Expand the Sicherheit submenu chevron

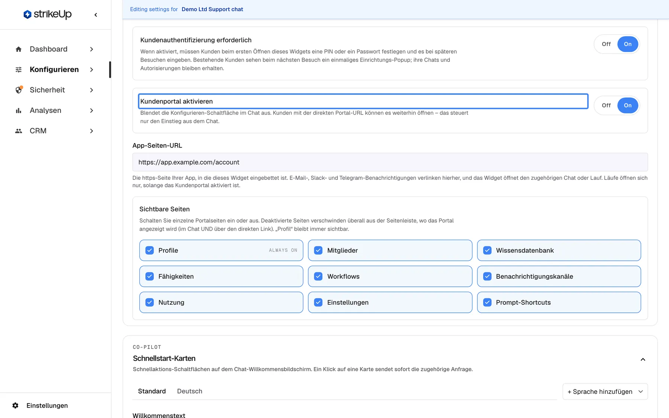[x=91, y=90]
